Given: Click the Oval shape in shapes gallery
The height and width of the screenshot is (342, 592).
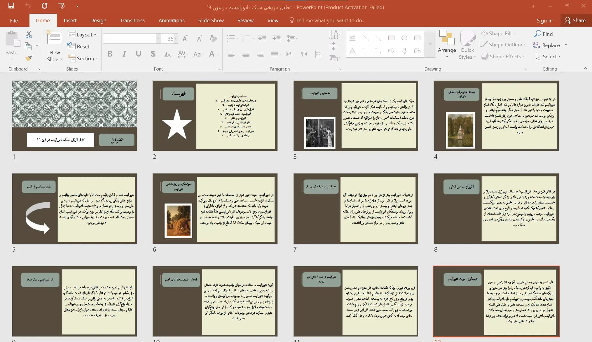Looking at the screenshot, I should pyautogui.click(x=404, y=38).
